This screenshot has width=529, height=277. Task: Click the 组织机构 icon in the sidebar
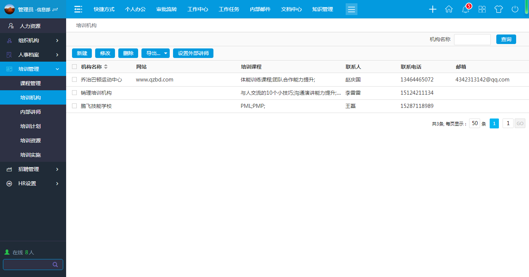[10, 40]
